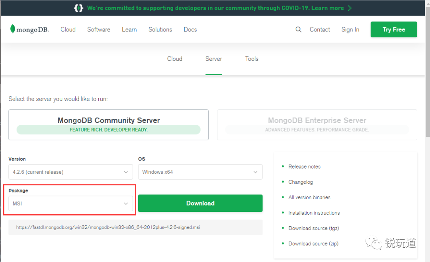Click the OS field label
Viewport: 430px width, 262px height.
(x=142, y=159)
